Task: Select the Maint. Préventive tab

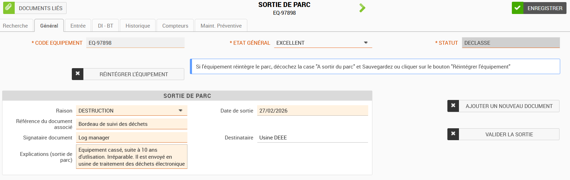Action: tap(221, 26)
